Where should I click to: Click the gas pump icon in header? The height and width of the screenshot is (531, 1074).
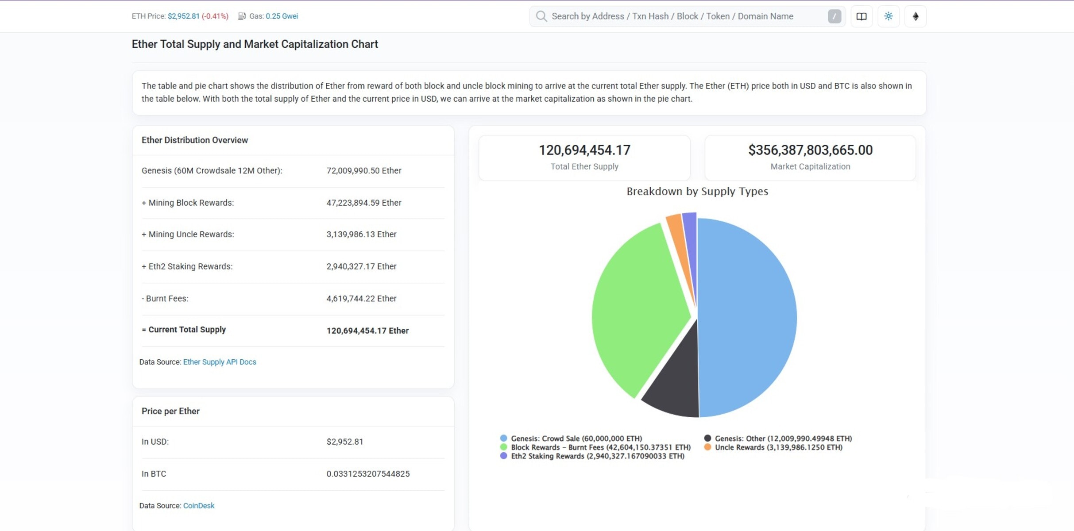[242, 16]
